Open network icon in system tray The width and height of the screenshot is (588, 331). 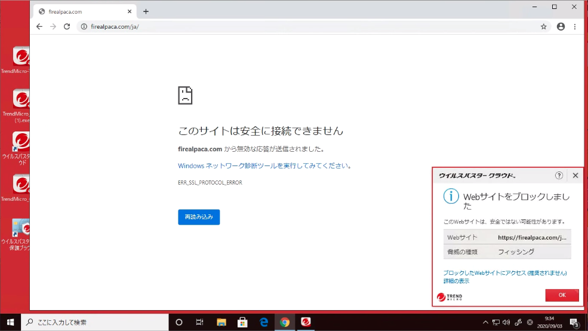click(x=495, y=322)
